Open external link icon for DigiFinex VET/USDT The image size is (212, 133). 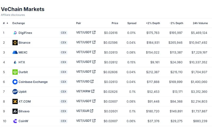(x=94, y=32)
